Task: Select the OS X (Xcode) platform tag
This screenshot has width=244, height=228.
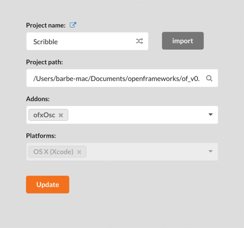Action: 53,152
